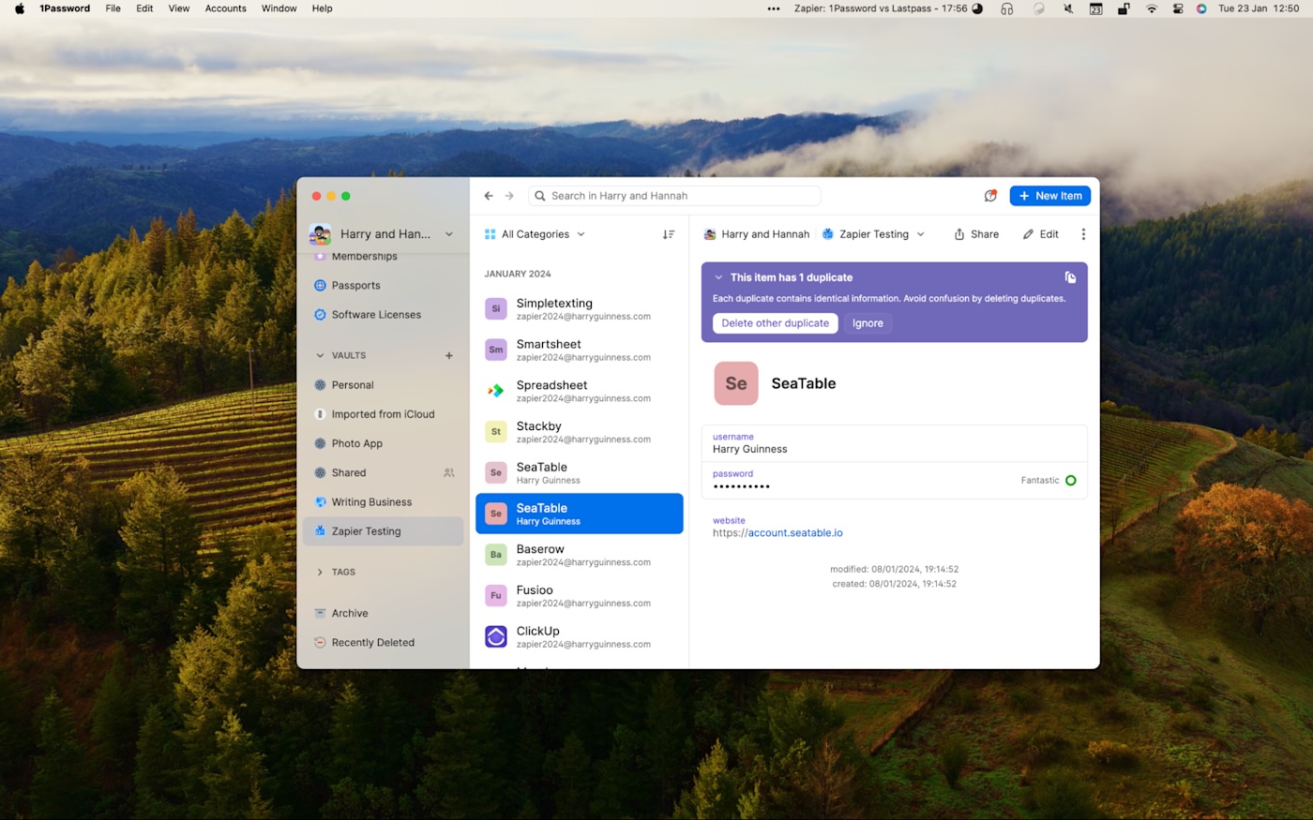The height and width of the screenshot is (820, 1313).
Task: Click the ClickUp item icon
Action: pos(496,637)
